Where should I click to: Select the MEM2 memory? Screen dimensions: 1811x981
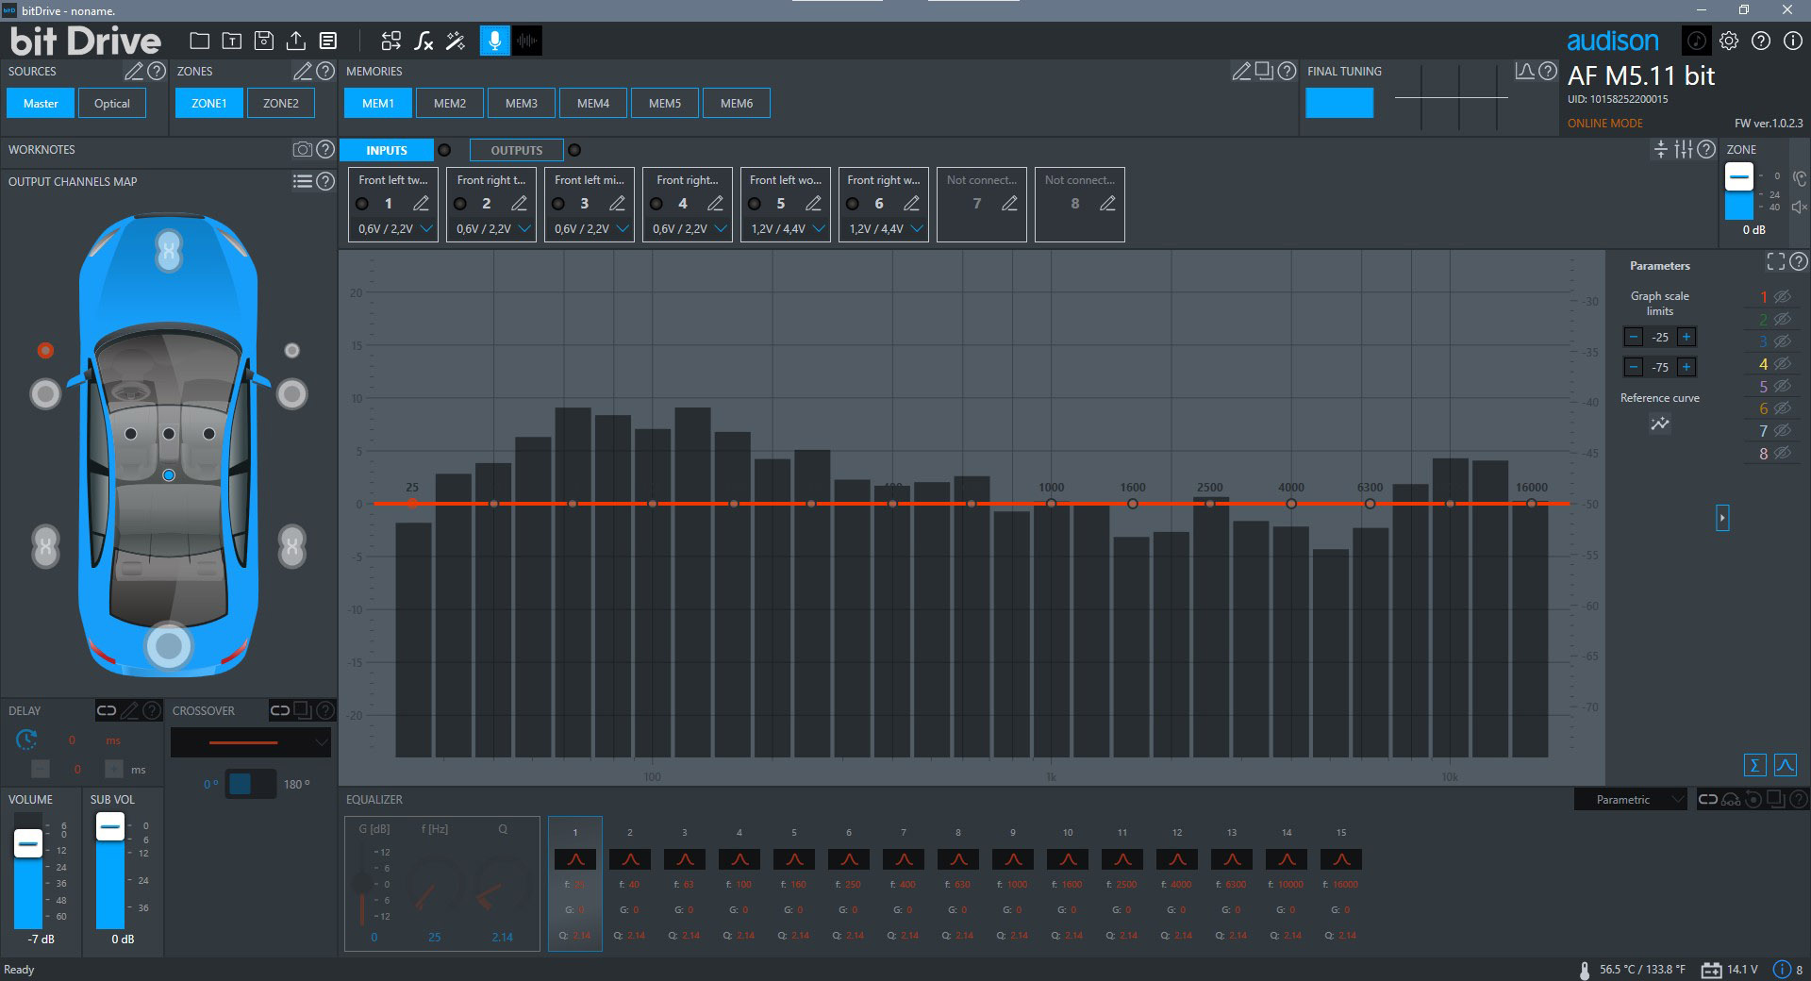point(450,103)
